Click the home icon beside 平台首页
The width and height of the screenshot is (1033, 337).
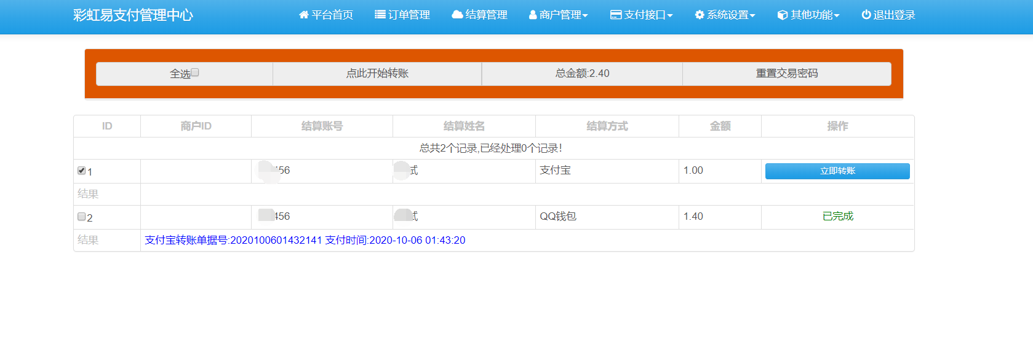point(303,15)
